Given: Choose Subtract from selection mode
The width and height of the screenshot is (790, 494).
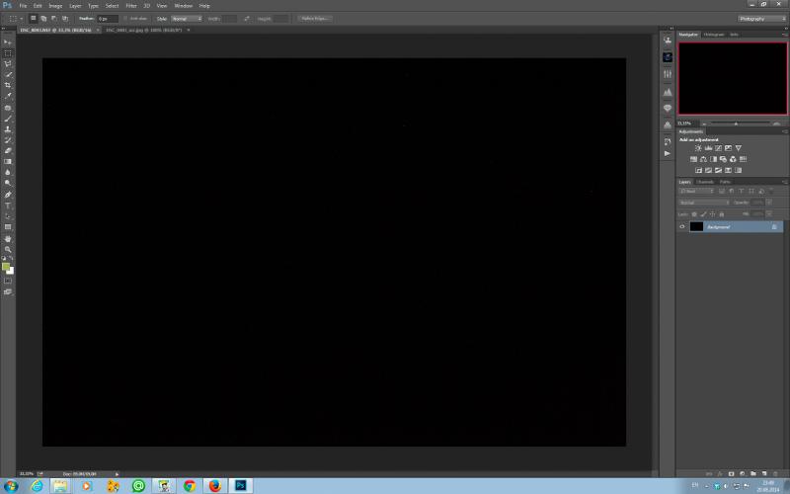Looking at the screenshot, I should coord(54,19).
